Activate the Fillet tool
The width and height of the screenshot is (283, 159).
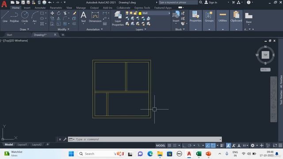click(x=65, y=19)
